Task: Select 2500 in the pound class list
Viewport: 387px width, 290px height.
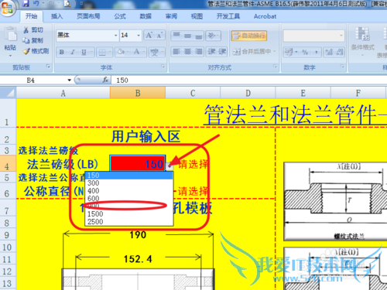Action: (129, 222)
